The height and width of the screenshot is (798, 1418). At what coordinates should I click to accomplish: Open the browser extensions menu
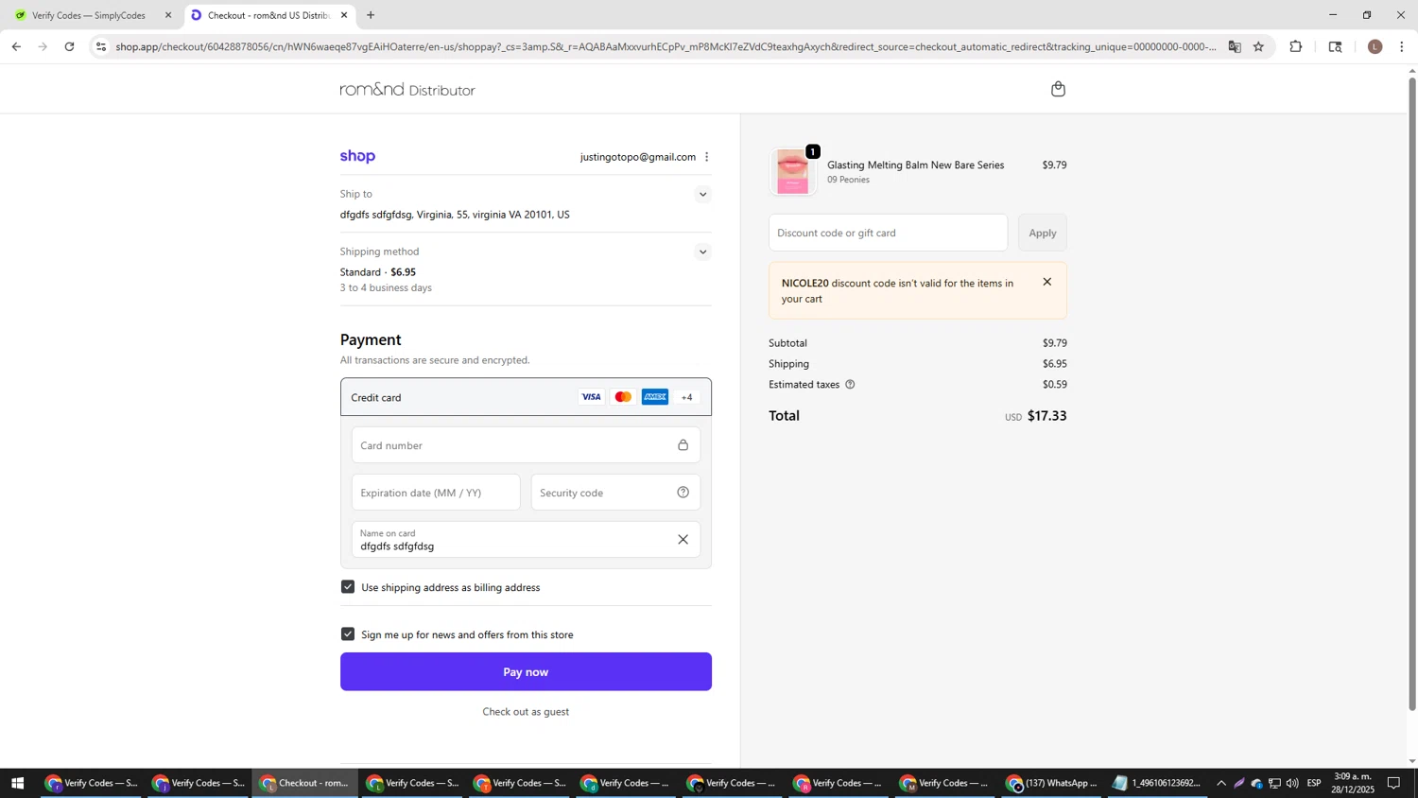click(x=1296, y=46)
